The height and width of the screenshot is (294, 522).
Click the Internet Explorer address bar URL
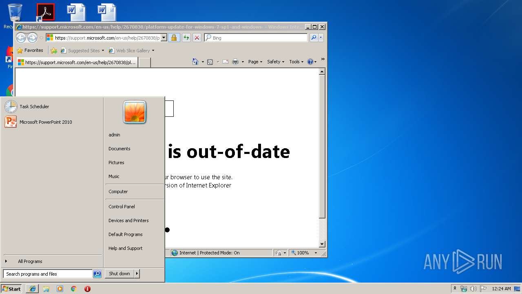(x=107, y=38)
